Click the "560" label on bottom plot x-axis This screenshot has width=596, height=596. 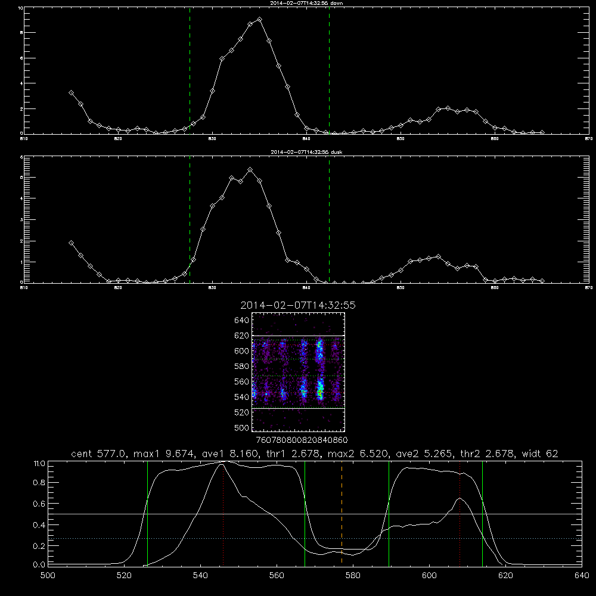[277, 576]
